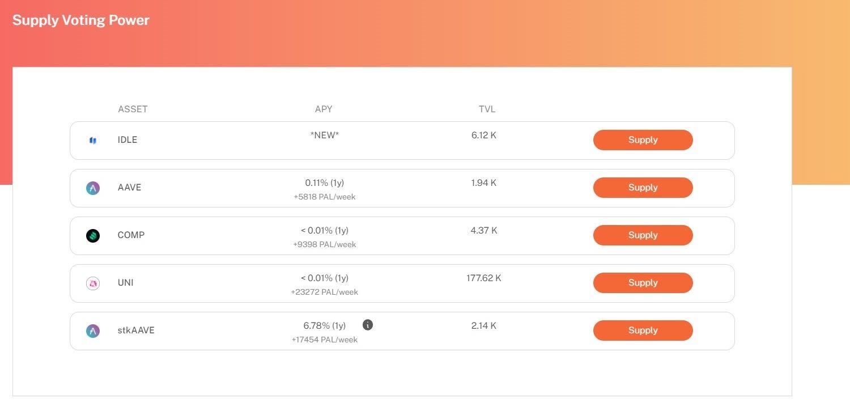Open the stkAAVE APY info icon
Viewport: 850px width, 411px height.
(x=368, y=325)
